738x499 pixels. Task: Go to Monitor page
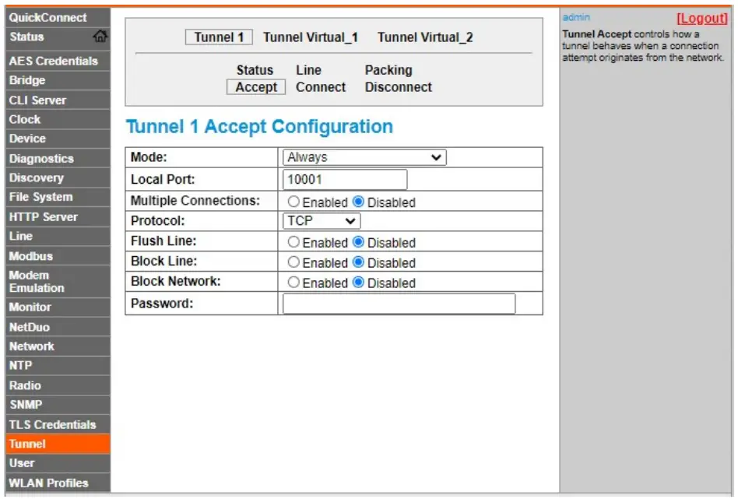click(x=58, y=307)
